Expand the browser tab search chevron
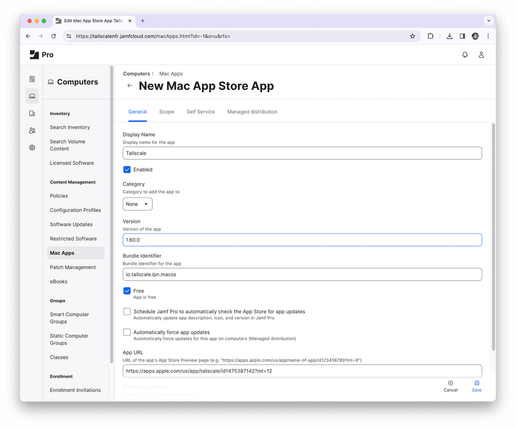 [x=488, y=21]
